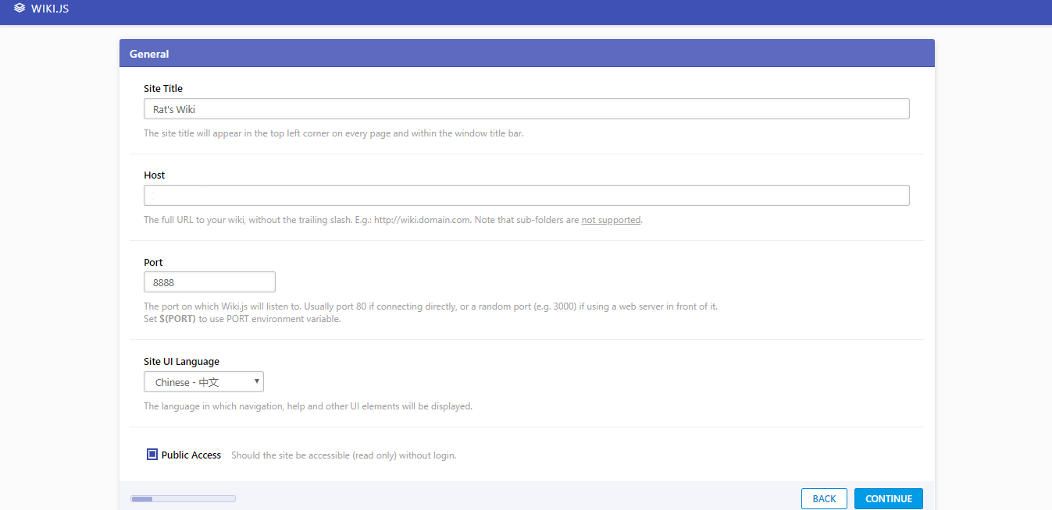The width and height of the screenshot is (1052, 510).
Task: Click the Host field label
Action: (155, 175)
